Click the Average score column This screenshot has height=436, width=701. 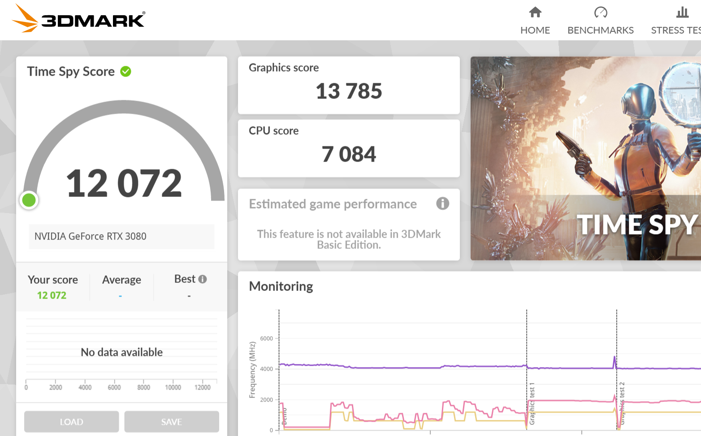[121, 287]
